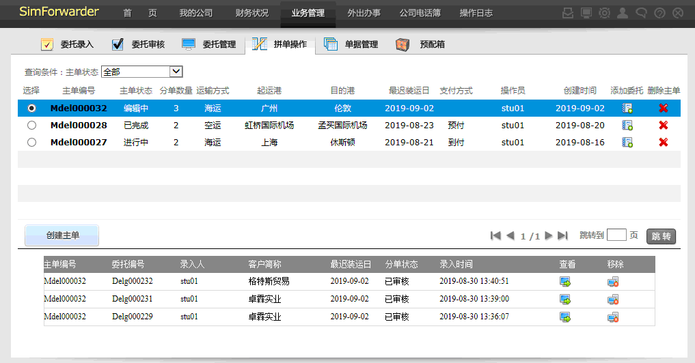695x363 pixels.
Task: Open the 主单状态 dropdown showing 全部
Action: (x=141, y=72)
